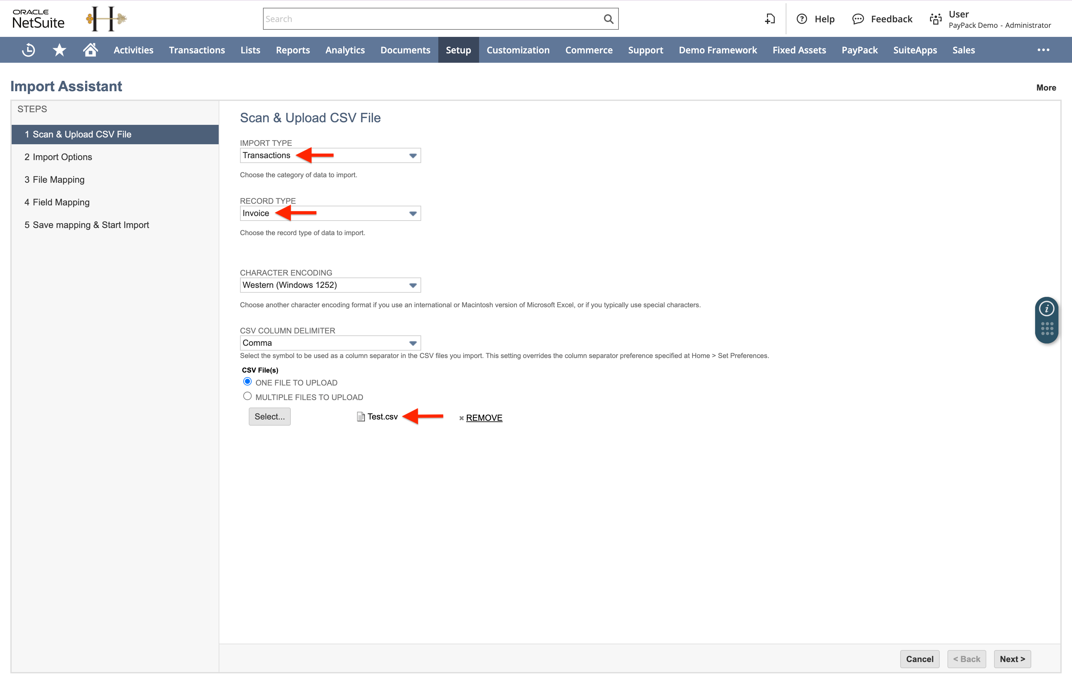The width and height of the screenshot is (1072, 685).
Task: Click the Test.csv file icon
Action: click(360, 417)
